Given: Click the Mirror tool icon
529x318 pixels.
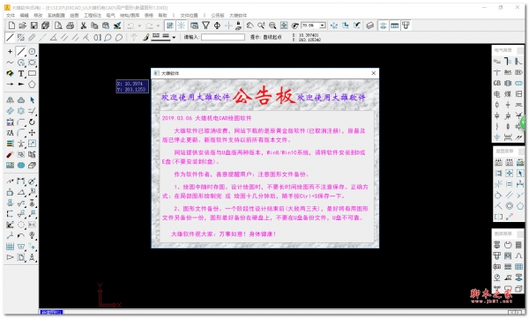Looking at the screenshot, I should click(x=10, y=100).
